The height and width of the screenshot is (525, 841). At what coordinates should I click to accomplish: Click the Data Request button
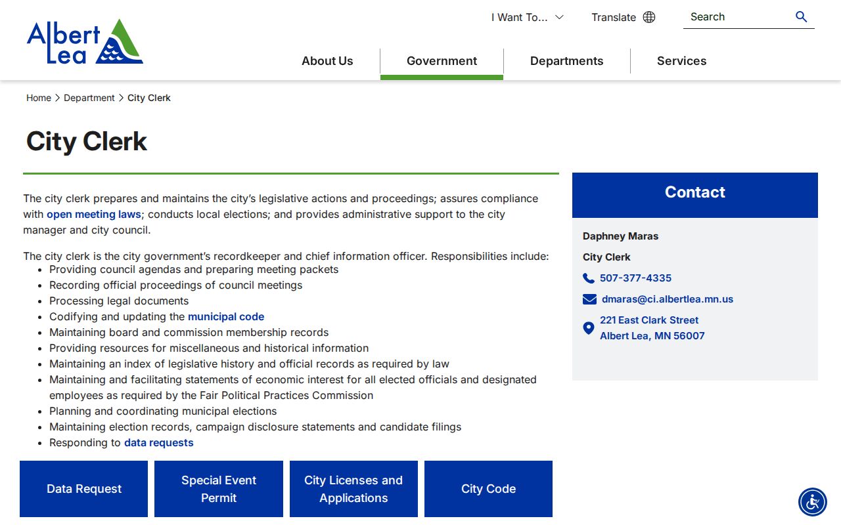pos(84,489)
